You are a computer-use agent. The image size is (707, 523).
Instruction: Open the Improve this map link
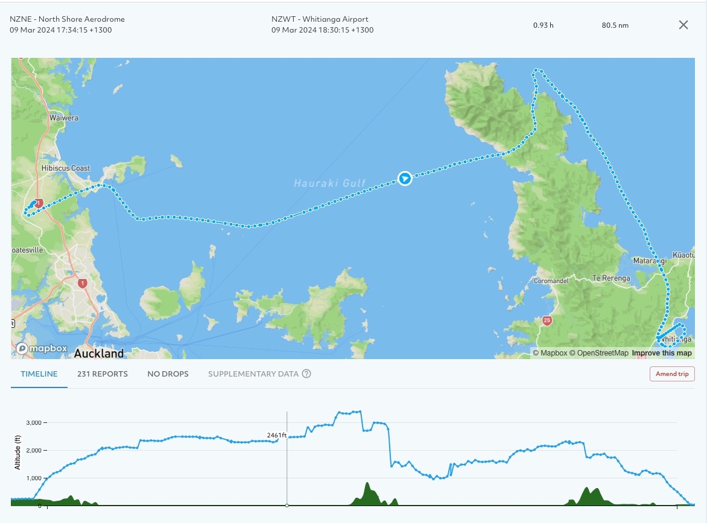[x=662, y=352]
